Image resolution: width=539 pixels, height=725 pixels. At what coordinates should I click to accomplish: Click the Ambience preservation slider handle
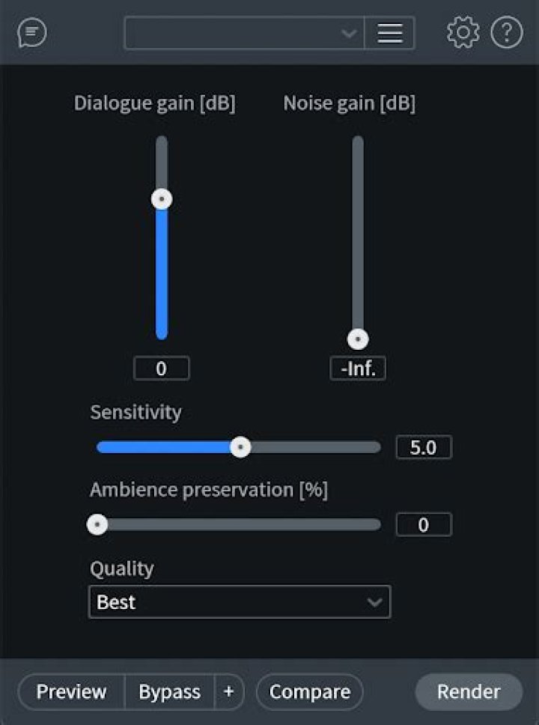click(x=97, y=524)
